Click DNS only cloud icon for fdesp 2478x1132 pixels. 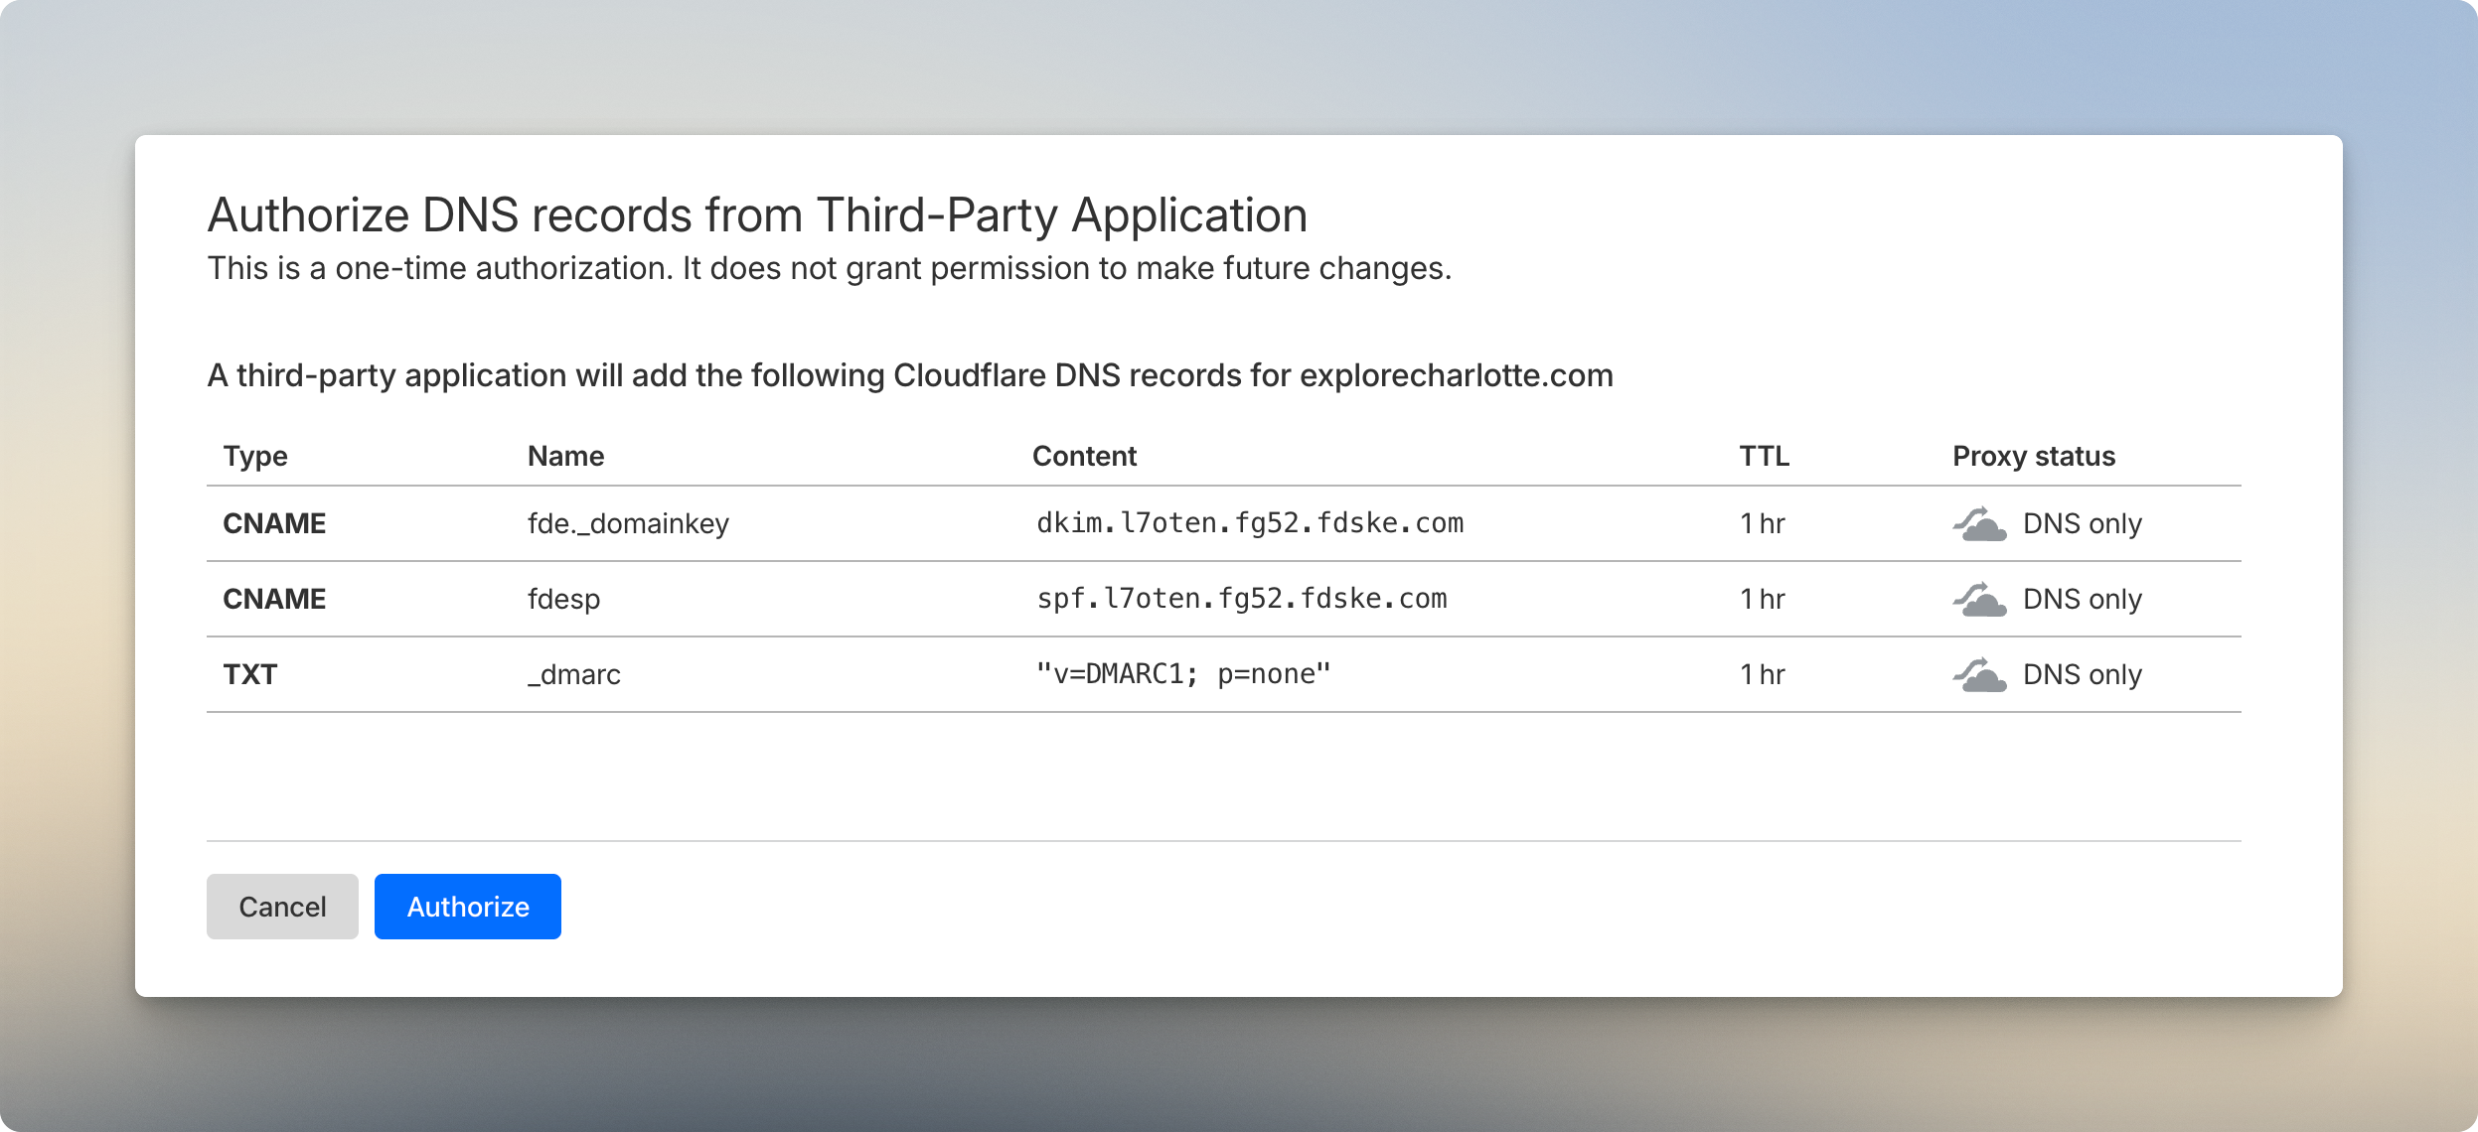(x=1979, y=600)
